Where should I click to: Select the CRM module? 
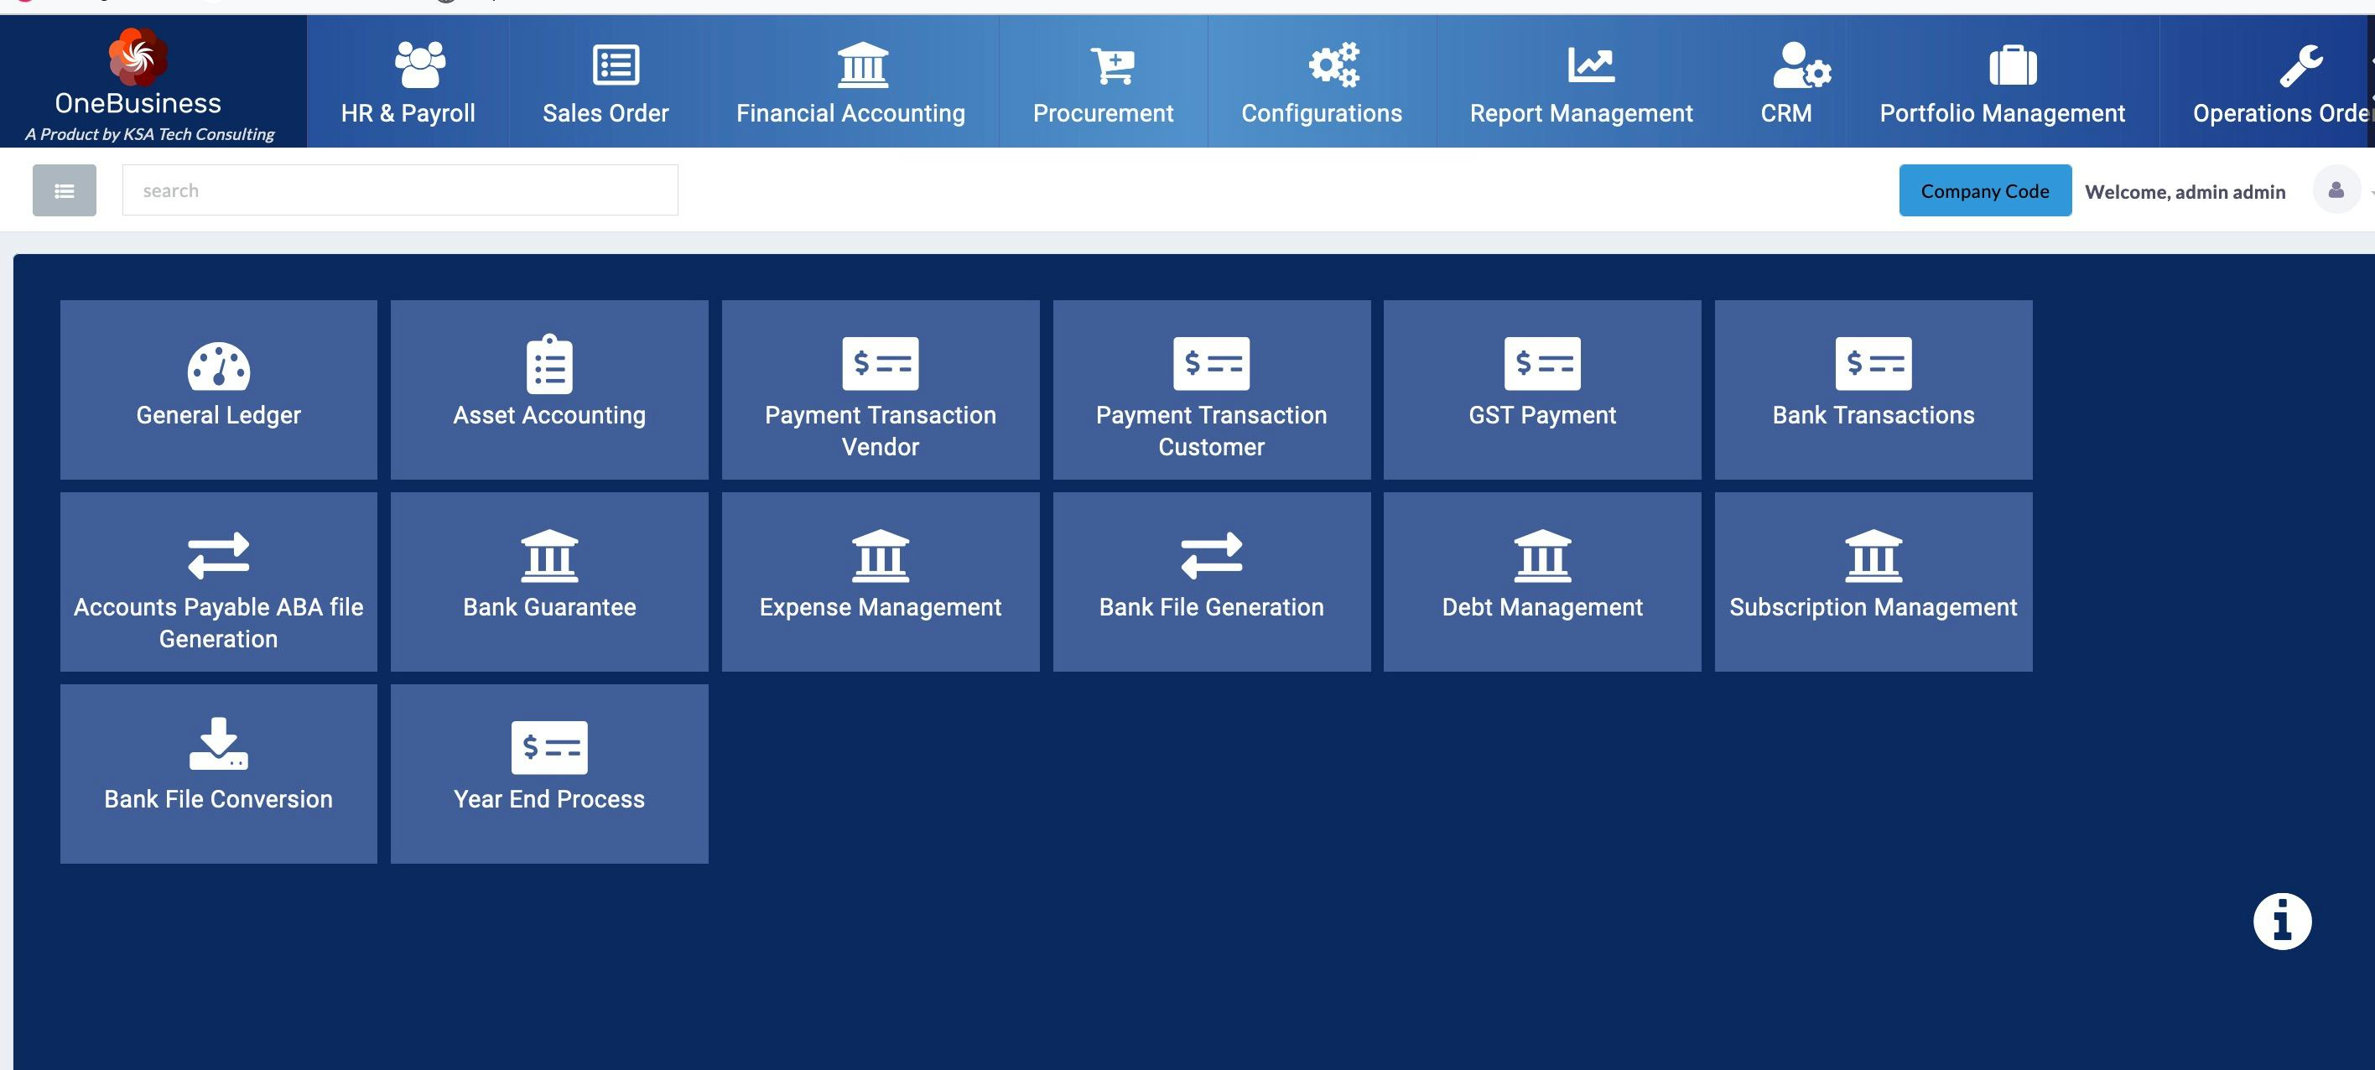coord(1785,83)
